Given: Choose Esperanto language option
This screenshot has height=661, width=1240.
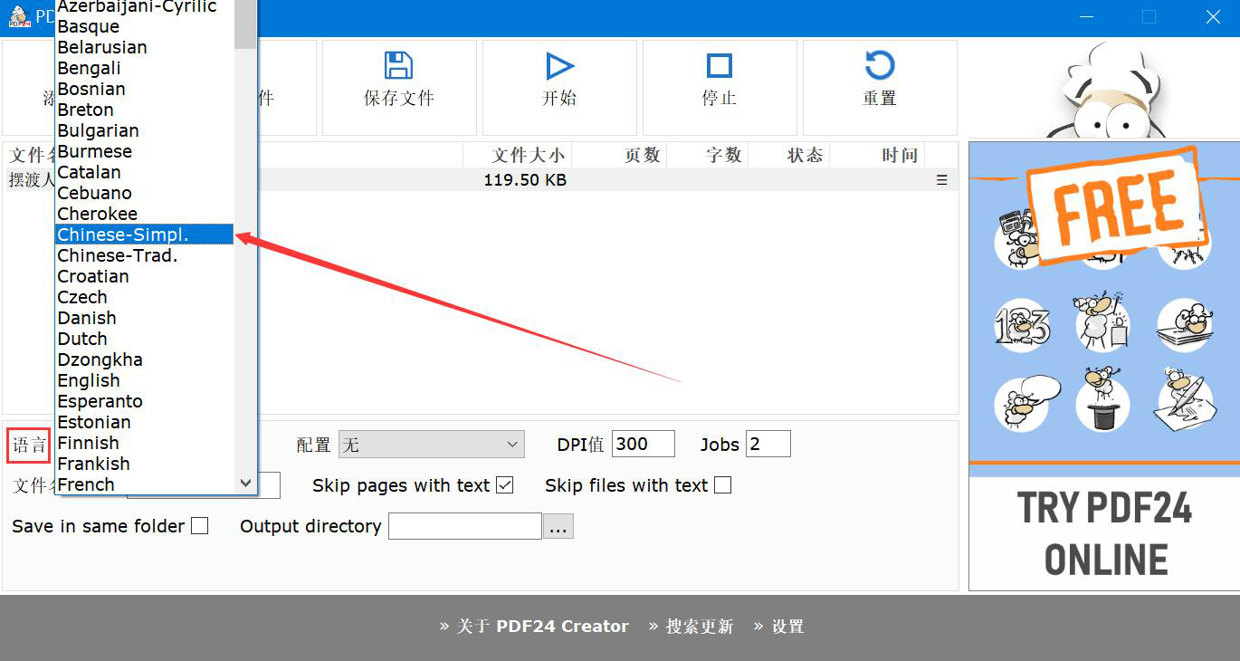Looking at the screenshot, I should [145, 401].
